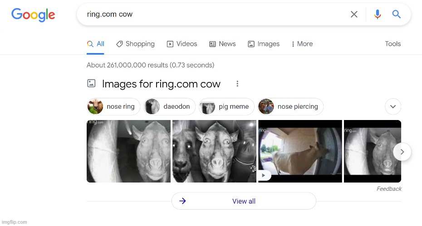Click the blue search magnifier icon
The width and height of the screenshot is (422, 226).
point(396,14)
